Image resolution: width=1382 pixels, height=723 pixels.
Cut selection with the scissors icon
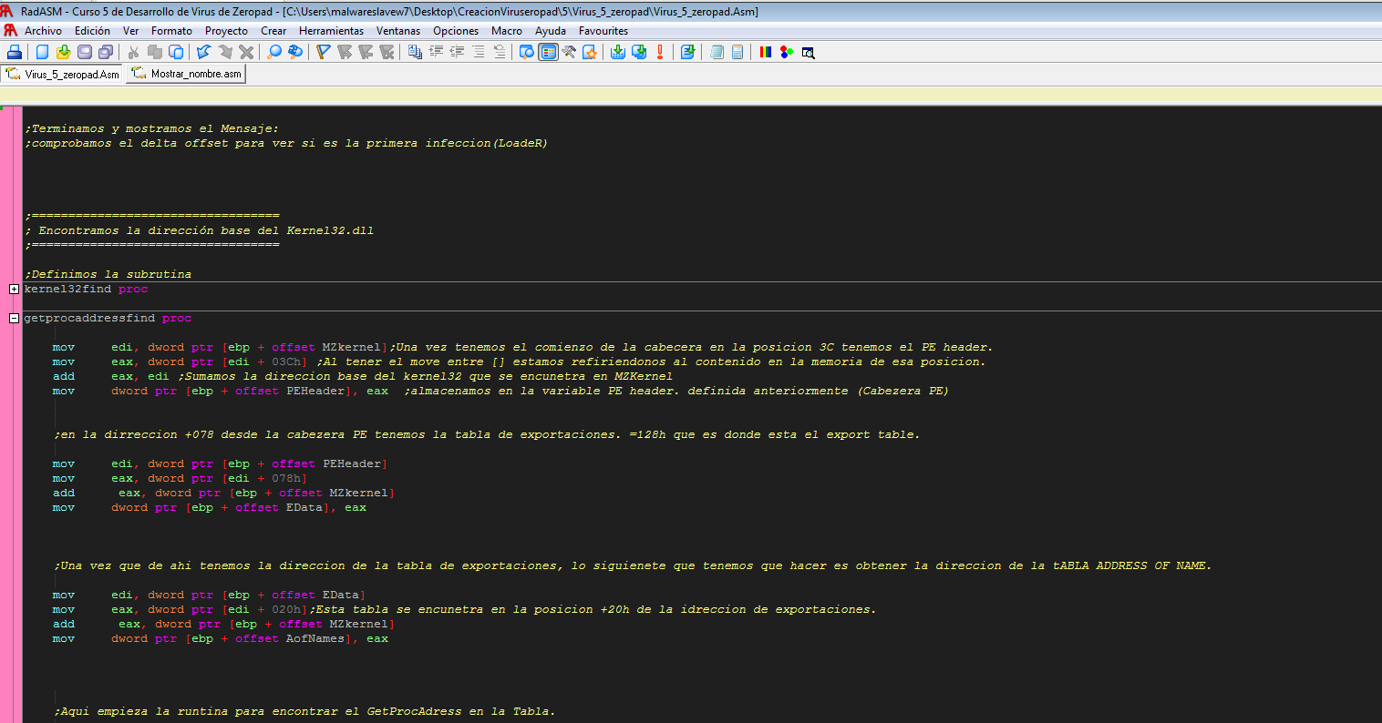(133, 52)
